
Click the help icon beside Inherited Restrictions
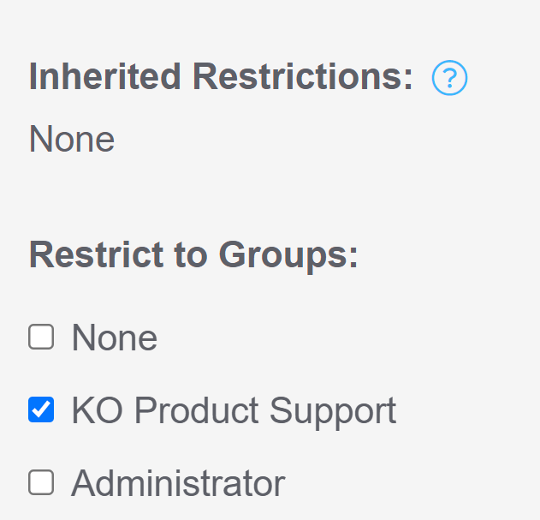449,79
